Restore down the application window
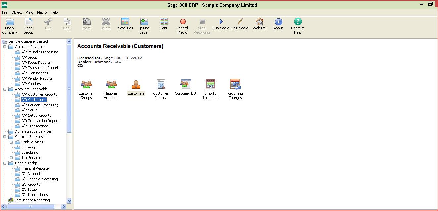This screenshot has width=438, height=211. pyautogui.click(x=431, y=4)
